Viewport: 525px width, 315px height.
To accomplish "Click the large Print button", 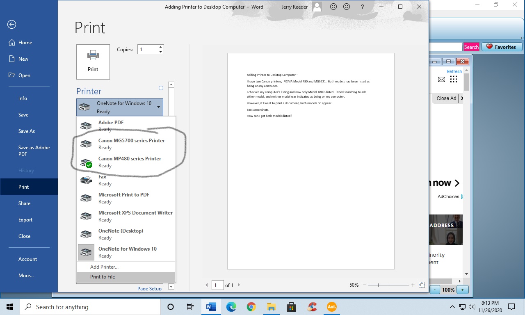I will 93,62.
